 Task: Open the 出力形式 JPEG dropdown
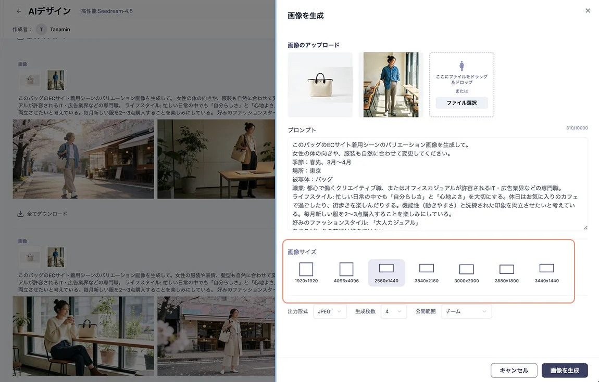(330, 311)
